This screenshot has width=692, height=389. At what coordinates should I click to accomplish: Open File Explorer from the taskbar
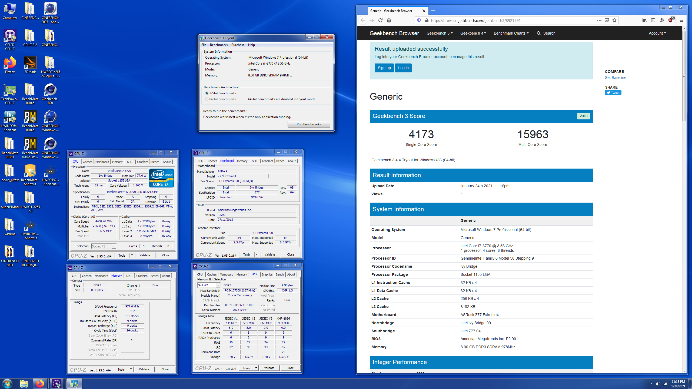click(24, 384)
